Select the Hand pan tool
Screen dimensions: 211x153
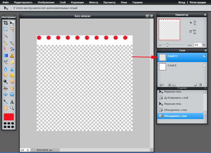(5, 108)
